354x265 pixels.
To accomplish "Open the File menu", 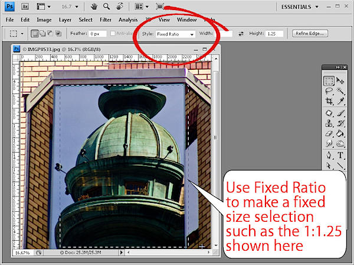I will coord(9,20).
